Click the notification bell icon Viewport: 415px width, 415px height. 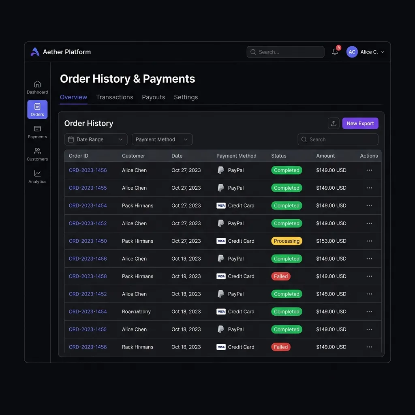(x=335, y=52)
